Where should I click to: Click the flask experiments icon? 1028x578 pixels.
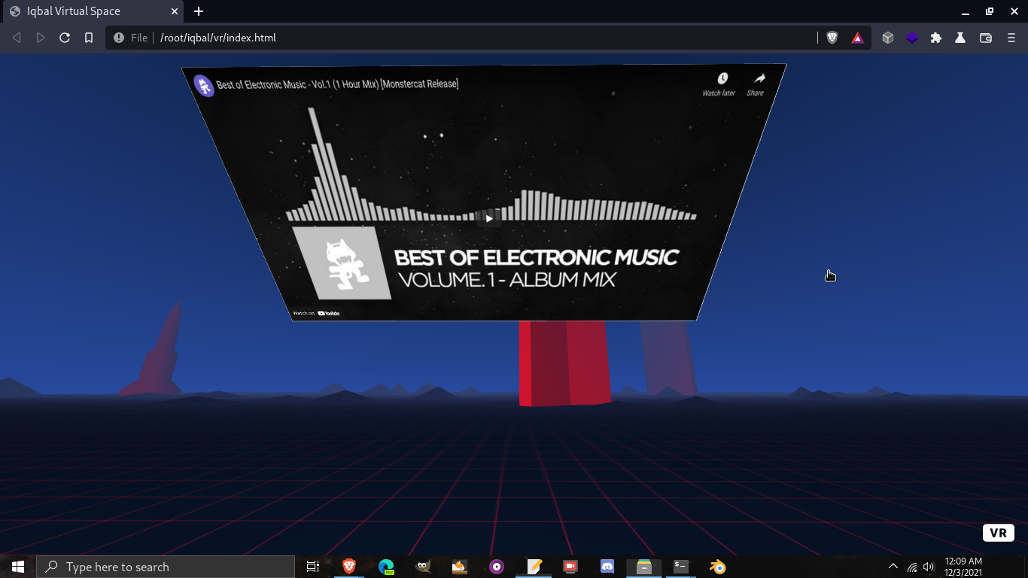[x=960, y=38]
